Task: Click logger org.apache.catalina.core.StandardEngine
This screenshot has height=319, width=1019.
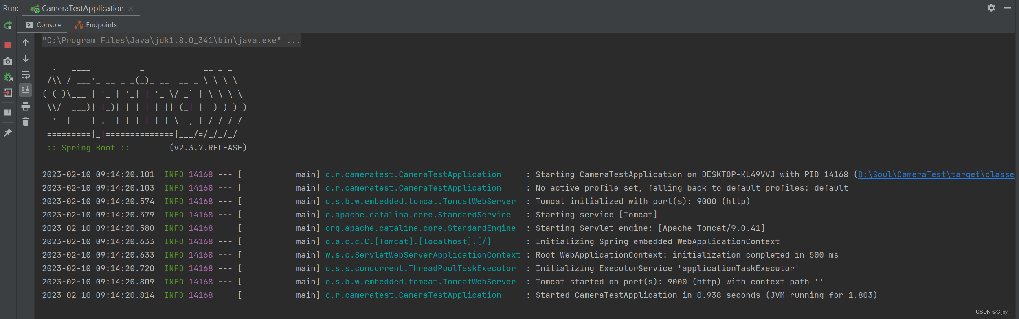Action: [x=420, y=228]
